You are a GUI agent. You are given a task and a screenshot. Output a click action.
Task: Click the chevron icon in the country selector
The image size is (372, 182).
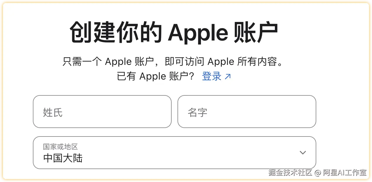point(302,153)
